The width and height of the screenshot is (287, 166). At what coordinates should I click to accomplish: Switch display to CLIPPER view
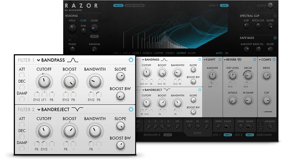(159, 53)
